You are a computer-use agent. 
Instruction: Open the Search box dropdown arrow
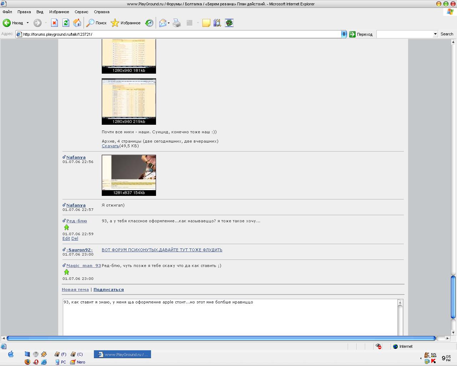coord(435,34)
